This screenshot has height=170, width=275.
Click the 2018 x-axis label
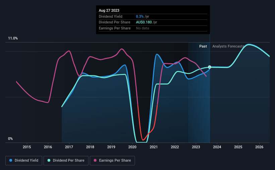click(90, 147)
